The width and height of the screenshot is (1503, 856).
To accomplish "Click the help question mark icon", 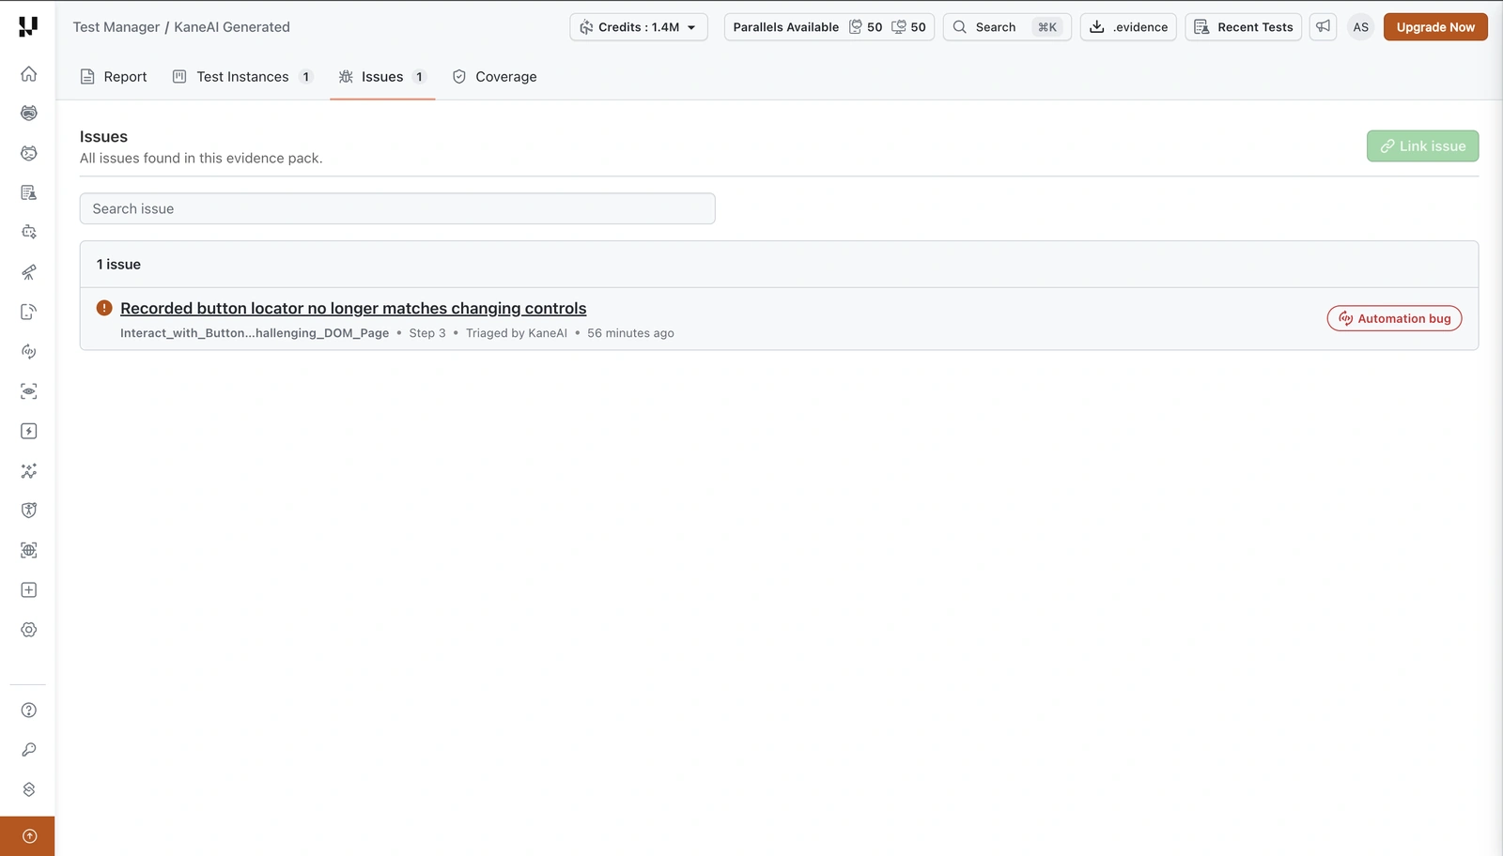I will pos(29,711).
